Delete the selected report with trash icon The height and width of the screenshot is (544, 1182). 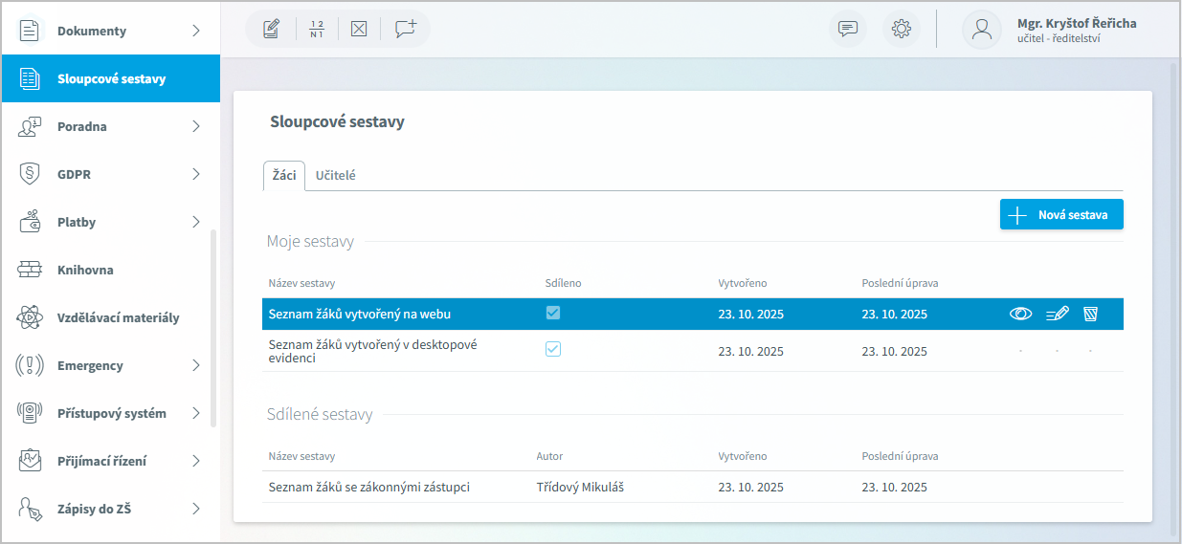[1090, 314]
